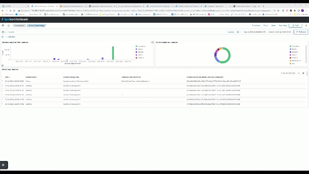The height and width of the screenshot is (174, 309).
Task: Toggle green legend series in bar chart
Action: pyautogui.click(x=141, y=46)
